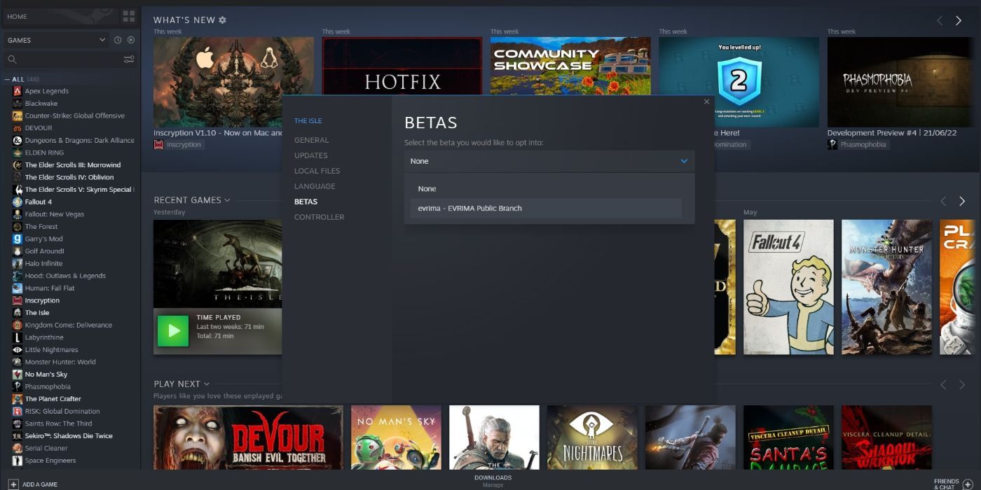Screen dimensions: 981x490
Task: Expand the Recent Games sort chevron
Action: point(227,200)
